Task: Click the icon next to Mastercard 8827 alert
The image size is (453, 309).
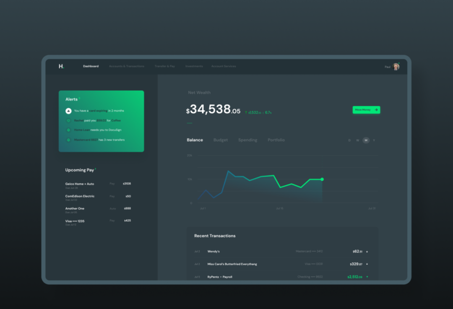Action: [x=68, y=140]
